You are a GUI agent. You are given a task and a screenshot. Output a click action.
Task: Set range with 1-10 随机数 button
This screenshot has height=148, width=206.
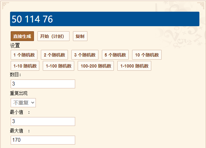click(x=25, y=66)
